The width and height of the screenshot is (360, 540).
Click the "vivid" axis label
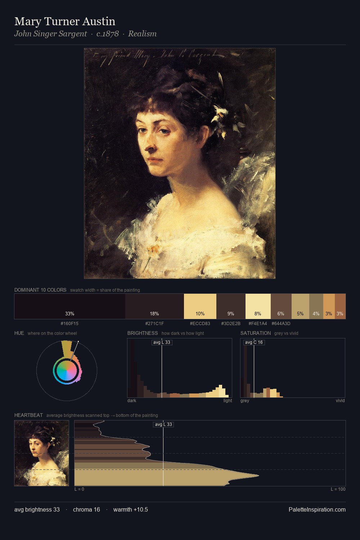point(340,401)
